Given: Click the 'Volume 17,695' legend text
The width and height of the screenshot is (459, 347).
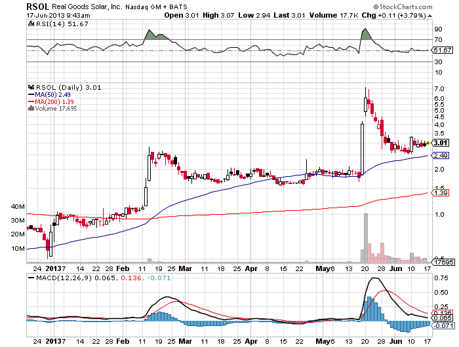Looking at the screenshot, I should point(56,109).
